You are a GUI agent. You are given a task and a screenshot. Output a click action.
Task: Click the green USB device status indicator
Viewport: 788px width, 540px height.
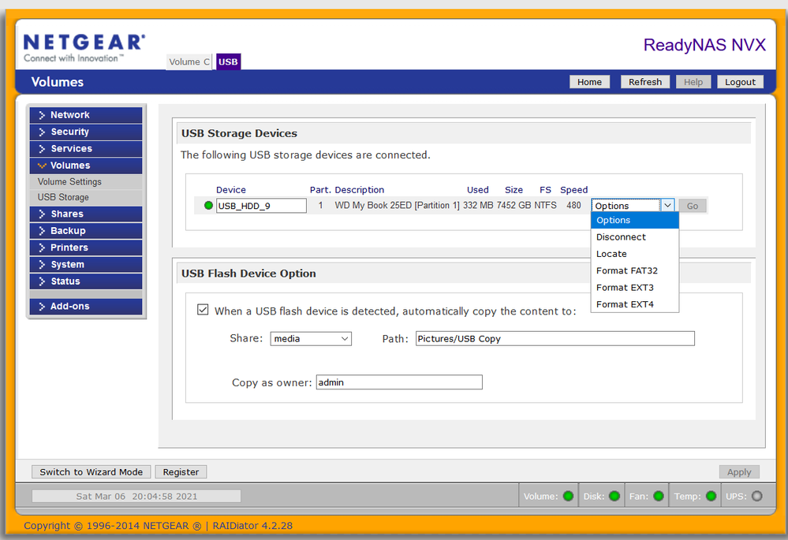pos(209,206)
